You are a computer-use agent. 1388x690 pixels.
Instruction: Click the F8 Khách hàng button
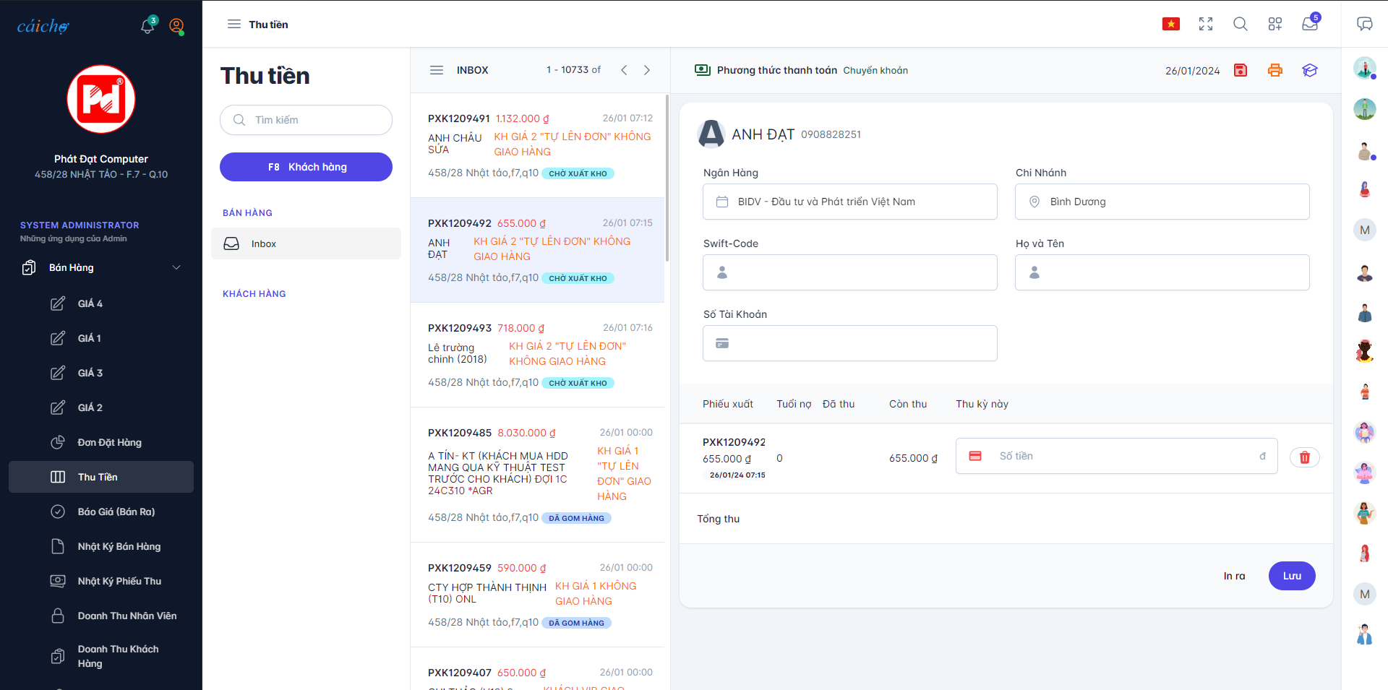point(306,167)
